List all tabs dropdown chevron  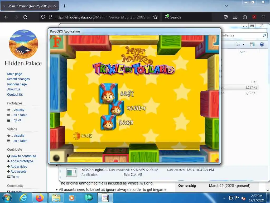click(x=226, y=6)
